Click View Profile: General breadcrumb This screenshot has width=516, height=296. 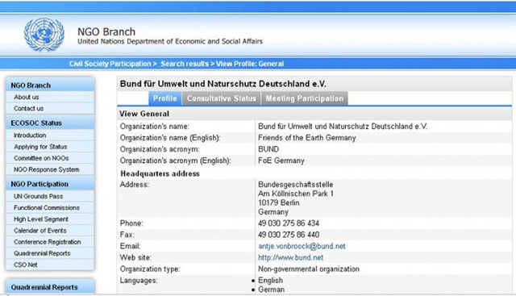pyautogui.click(x=250, y=64)
